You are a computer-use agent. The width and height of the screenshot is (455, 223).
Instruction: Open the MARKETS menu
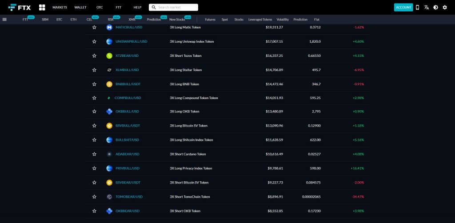[x=60, y=8]
